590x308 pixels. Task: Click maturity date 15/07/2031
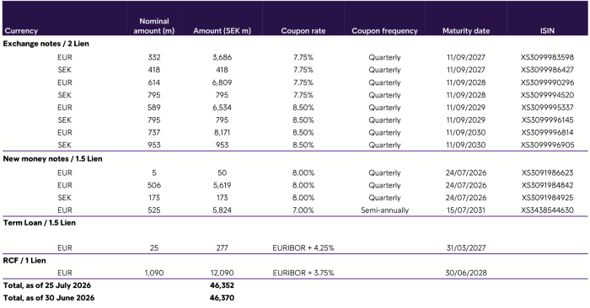[466, 210]
